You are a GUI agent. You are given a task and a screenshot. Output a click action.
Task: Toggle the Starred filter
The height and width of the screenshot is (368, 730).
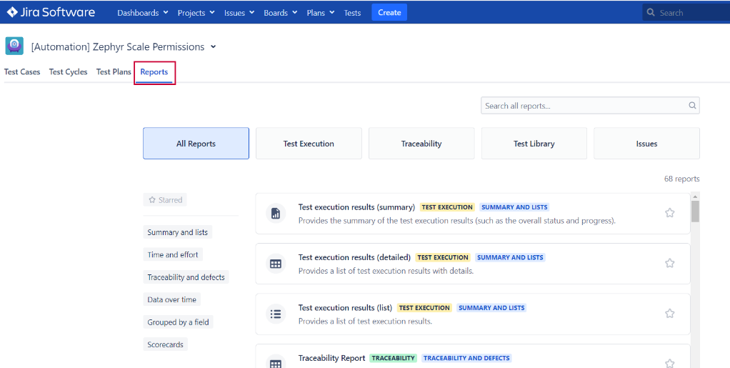point(165,200)
